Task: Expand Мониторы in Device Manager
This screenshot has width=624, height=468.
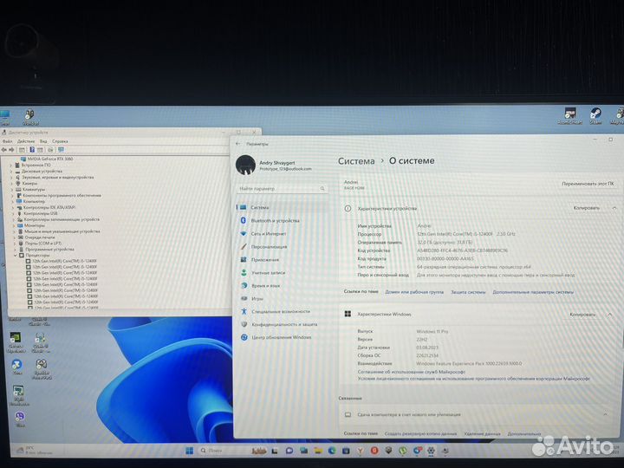Action: coord(14,225)
